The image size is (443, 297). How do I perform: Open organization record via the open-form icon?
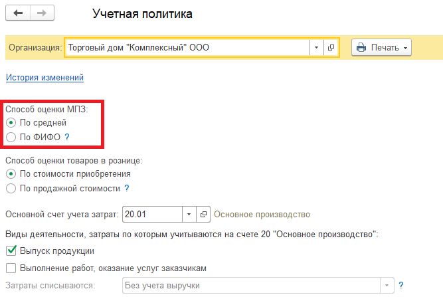point(331,47)
